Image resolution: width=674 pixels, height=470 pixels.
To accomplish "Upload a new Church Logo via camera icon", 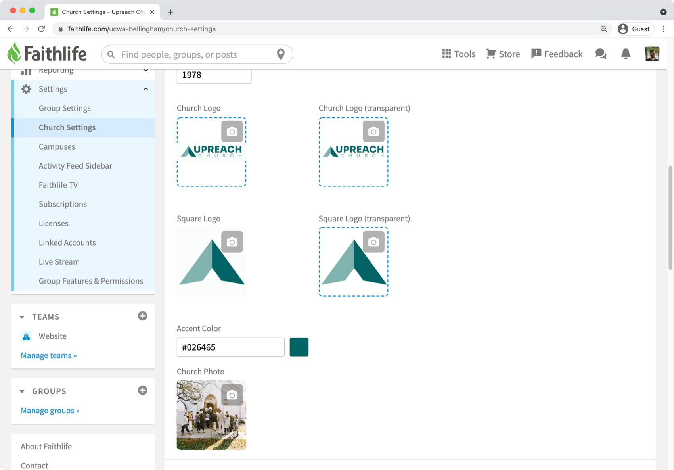I will click(232, 132).
